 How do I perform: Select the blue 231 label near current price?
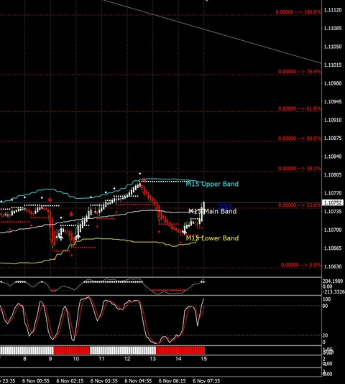[x=225, y=207]
